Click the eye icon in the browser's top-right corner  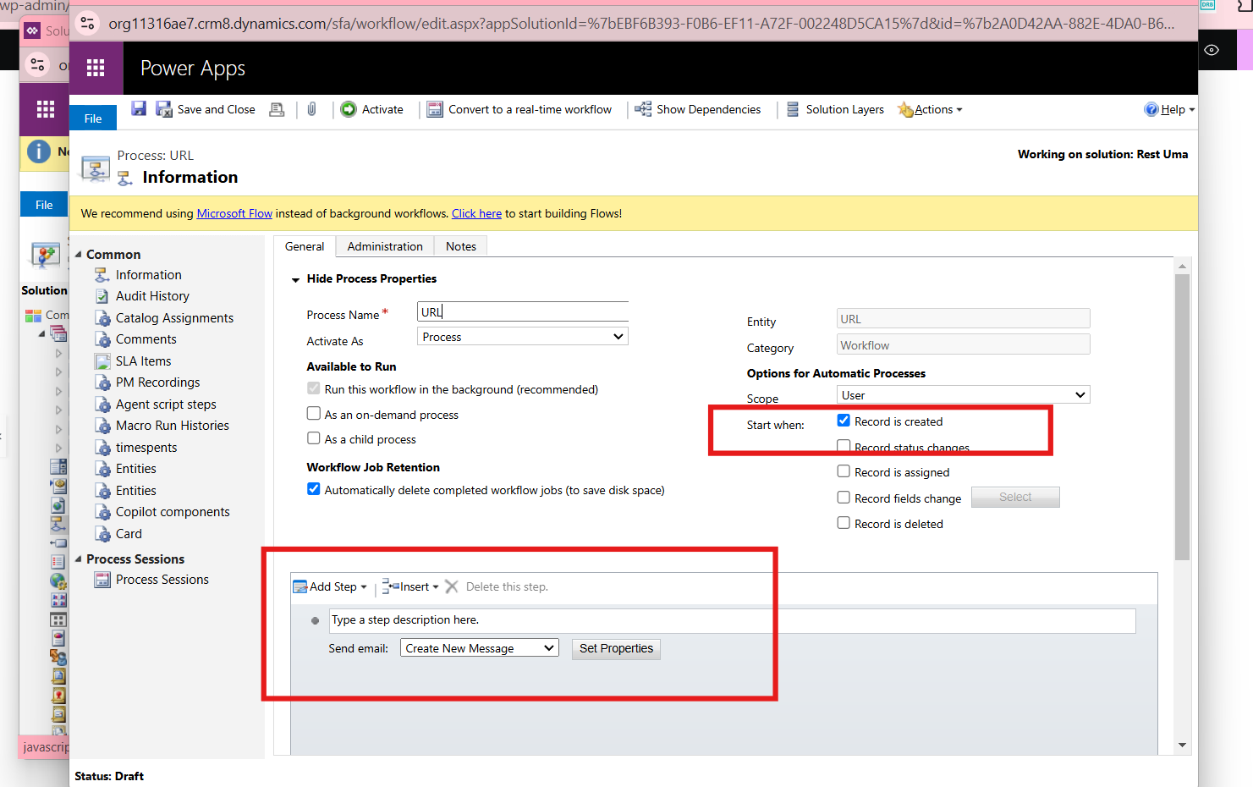tap(1212, 50)
